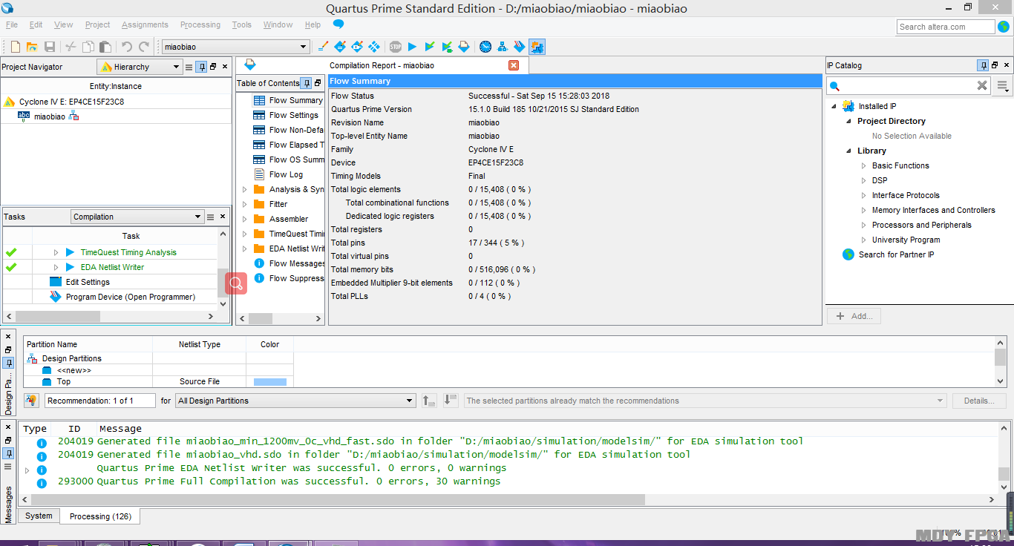The width and height of the screenshot is (1014, 546).
Task: Click the web globe icon beside search box
Action: (1004, 27)
